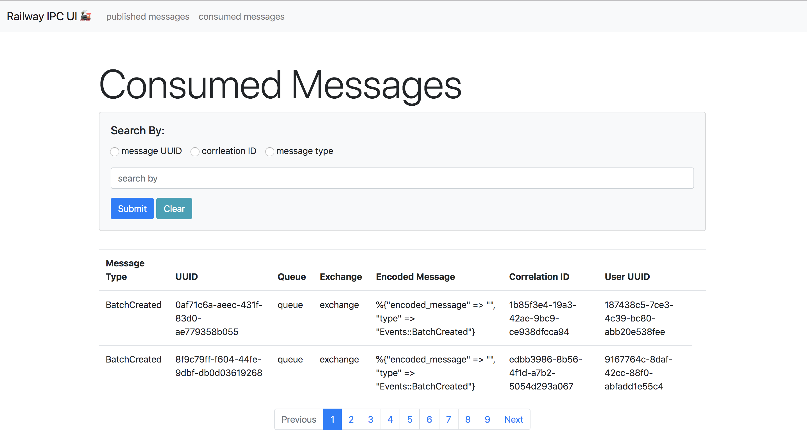Jump to pagination page 9
The width and height of the screenshot is (807, 444).
[487, 419]
